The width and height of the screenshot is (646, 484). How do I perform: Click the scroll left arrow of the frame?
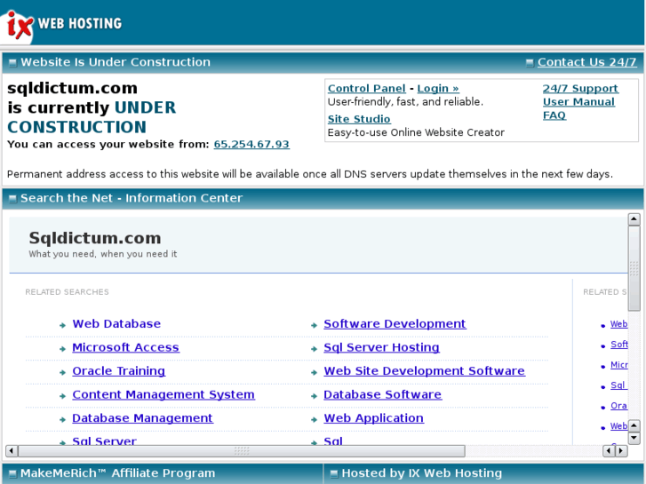pos(12,450)
